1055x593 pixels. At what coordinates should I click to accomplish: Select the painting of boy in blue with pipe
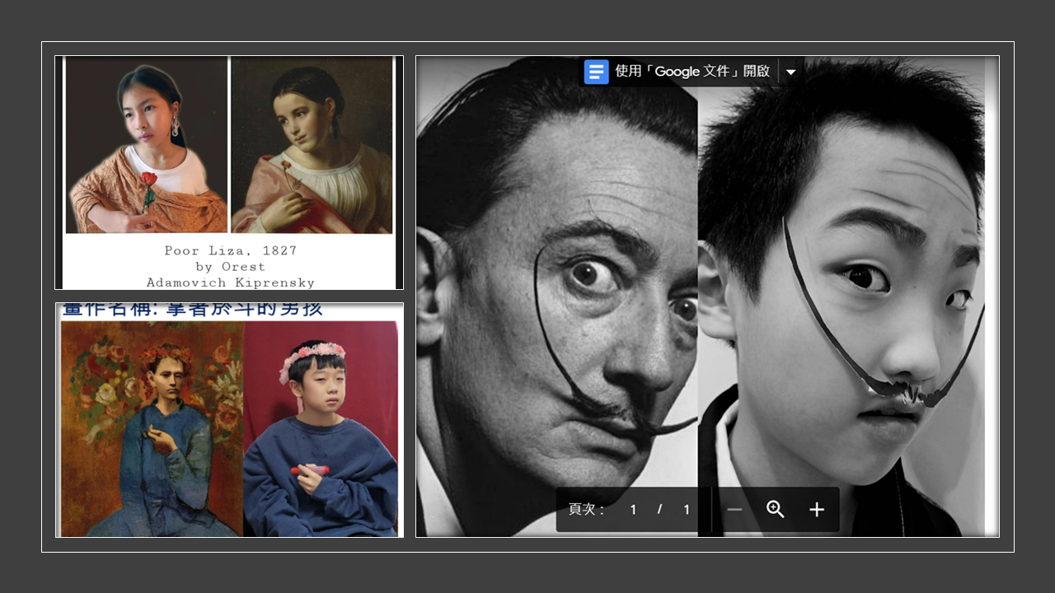[152, 428]
